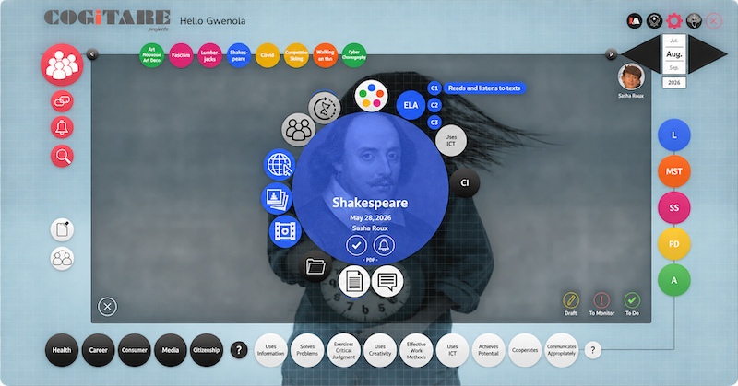This screenshot has height=386, width=738.
Task: Open the Cyber Choreography project bubble
Action: point(354,55)
